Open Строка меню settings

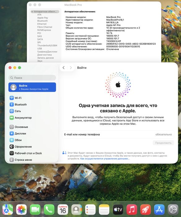(x=32, y=160)
